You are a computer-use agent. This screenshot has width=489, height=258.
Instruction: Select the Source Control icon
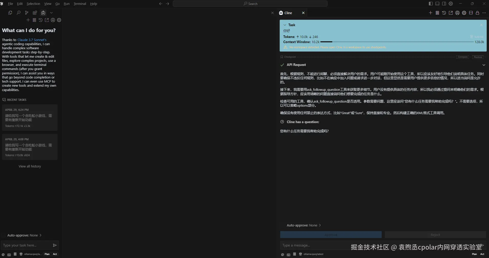pyautogui.click(x=26, y=13)
